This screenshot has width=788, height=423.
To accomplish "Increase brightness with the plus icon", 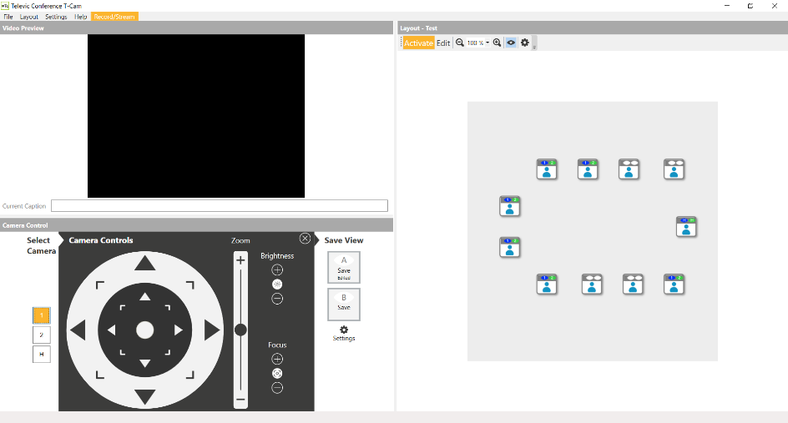I will (277, 269).
